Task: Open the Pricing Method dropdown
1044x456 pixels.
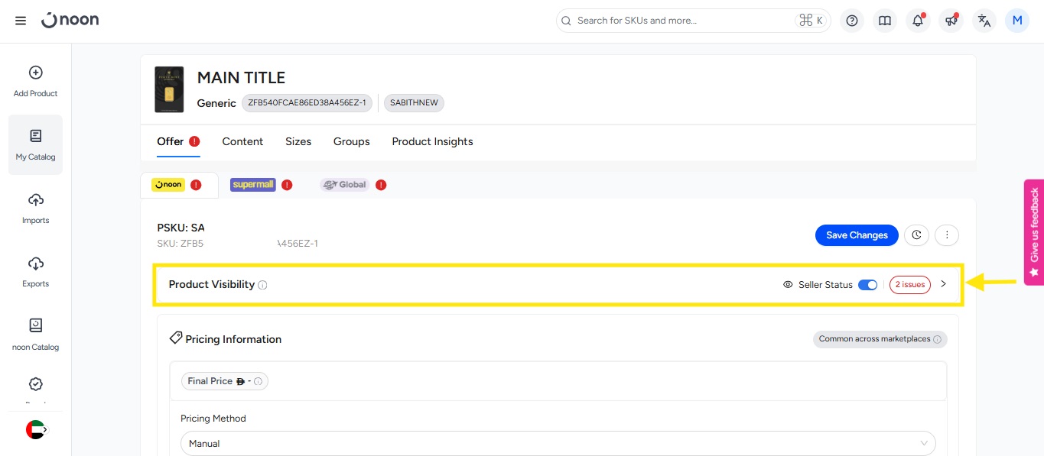Action: tap(558, 443)
